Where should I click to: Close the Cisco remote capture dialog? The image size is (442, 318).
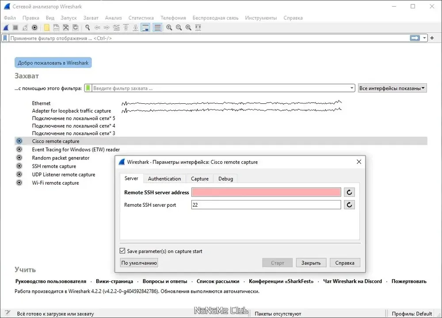tap(359, 162)
